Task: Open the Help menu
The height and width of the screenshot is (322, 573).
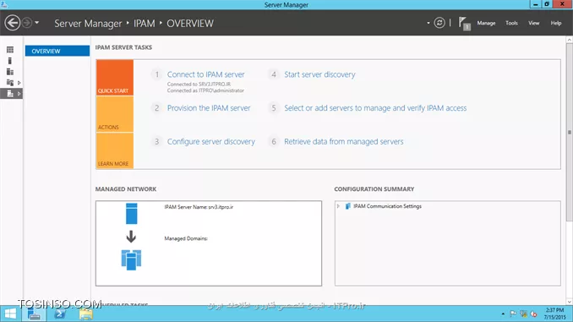Action: click(x=556, y=23)
